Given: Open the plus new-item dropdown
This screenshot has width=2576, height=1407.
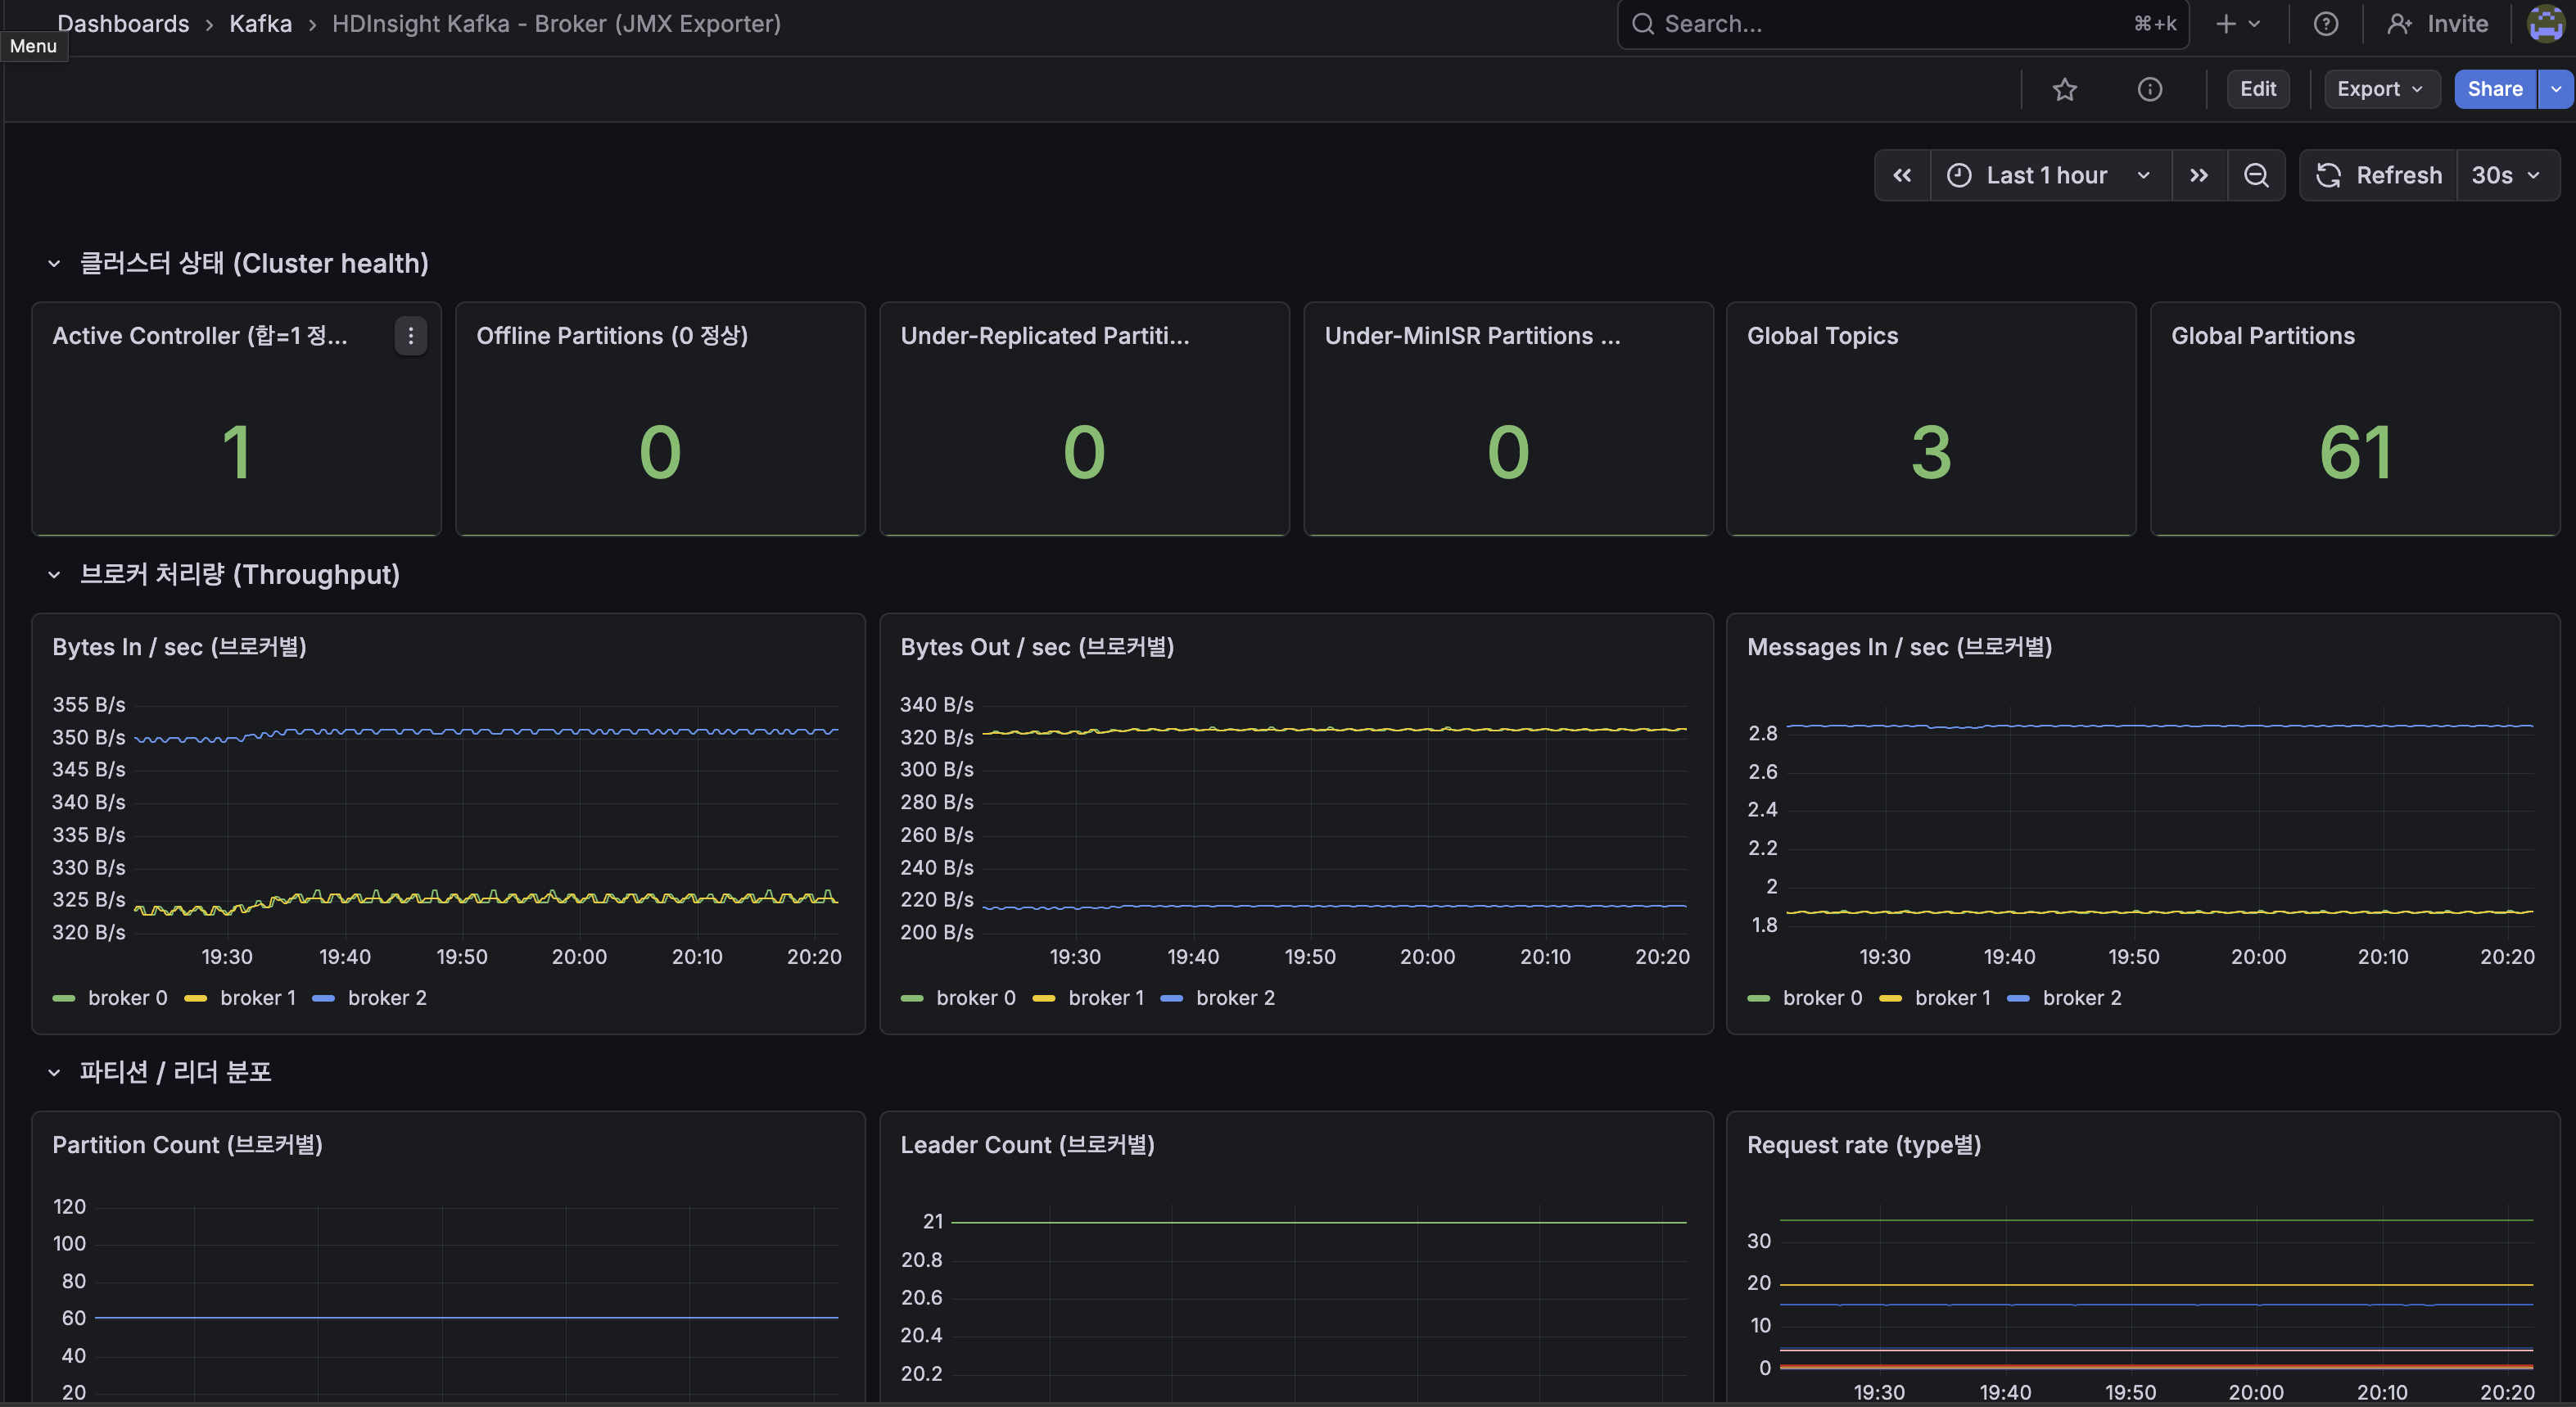Looking at the screenshot, I should point(2238,24).
